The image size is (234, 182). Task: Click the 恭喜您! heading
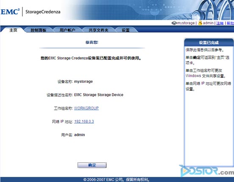point(92,42)
